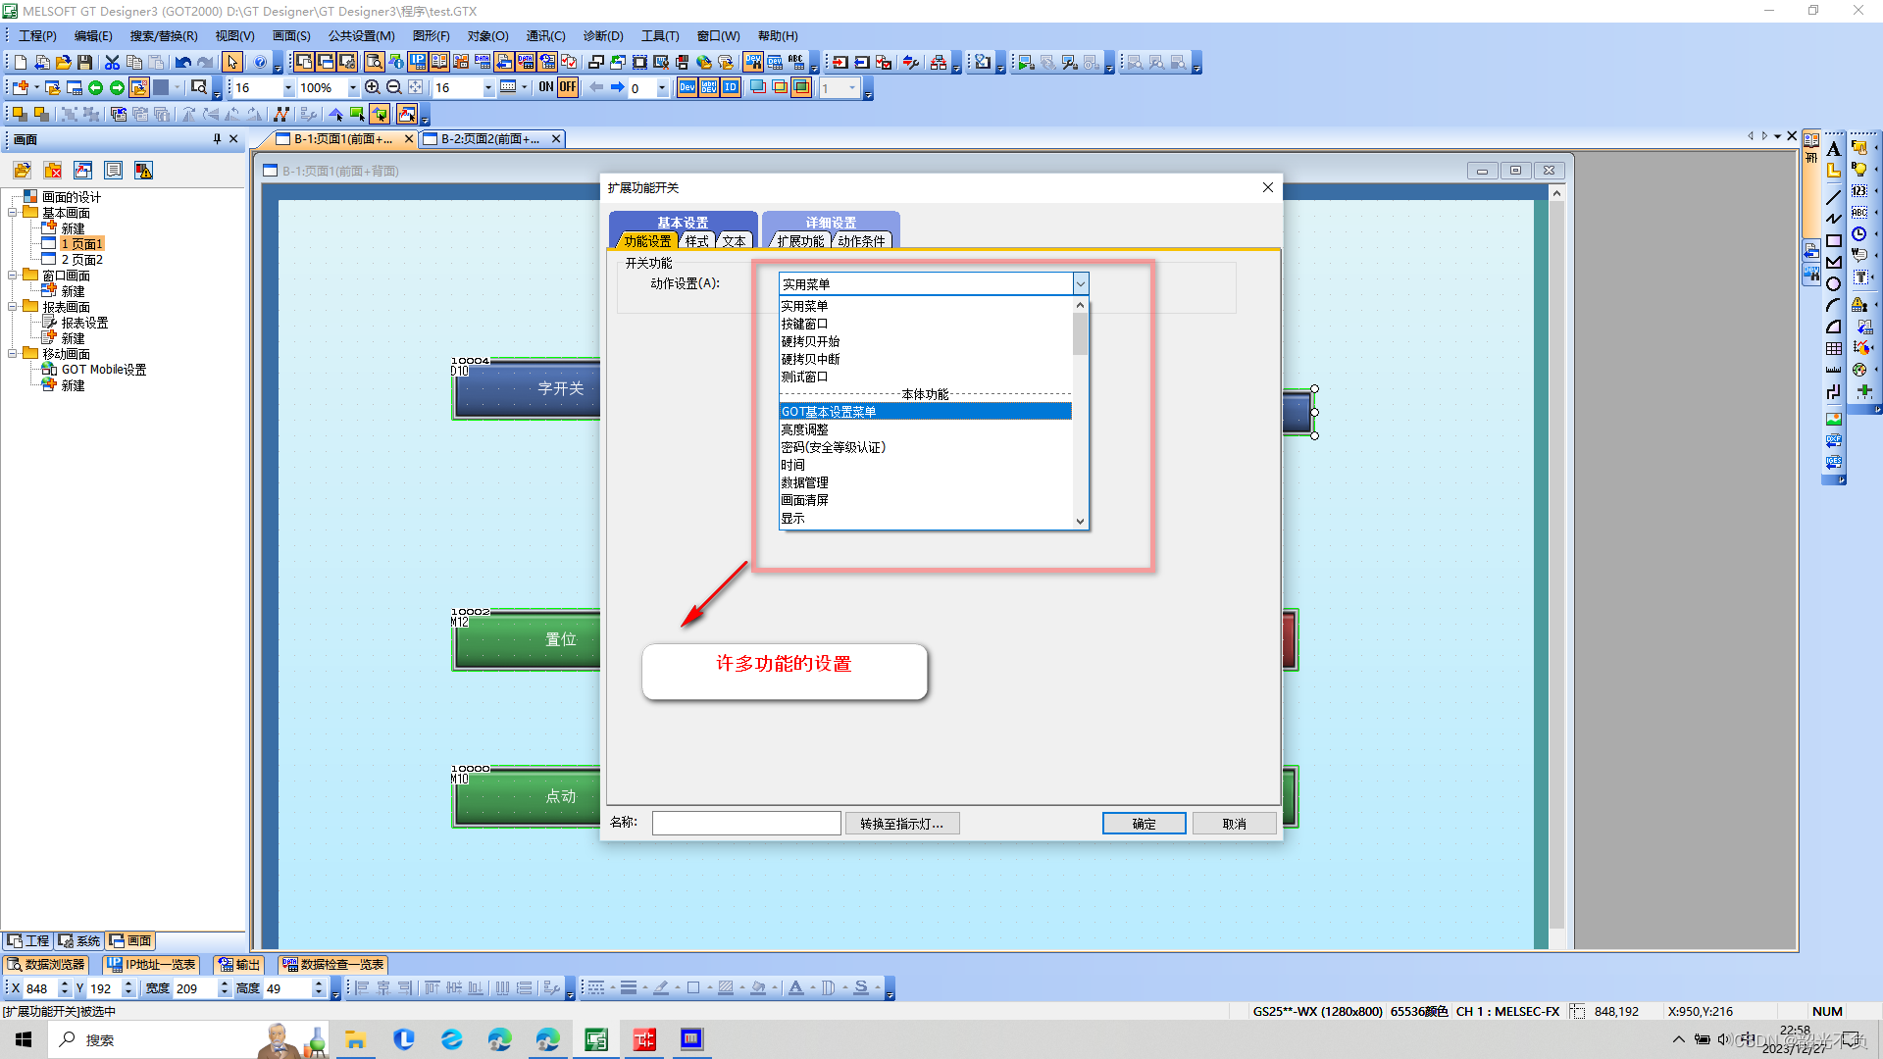
Task: Close the 动作设置 dropdown via its arrow
Action: point(1080,284)
